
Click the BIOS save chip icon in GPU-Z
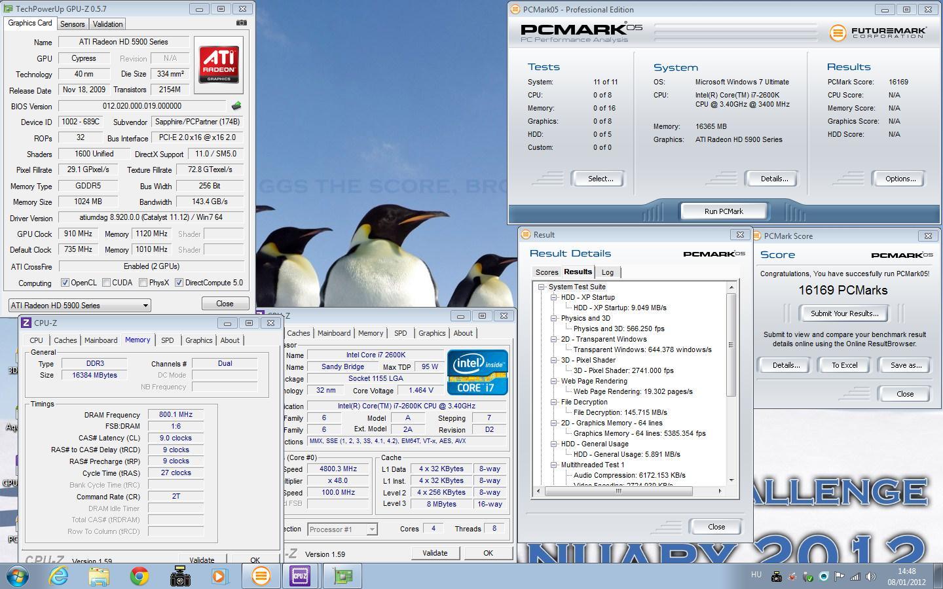236,106
